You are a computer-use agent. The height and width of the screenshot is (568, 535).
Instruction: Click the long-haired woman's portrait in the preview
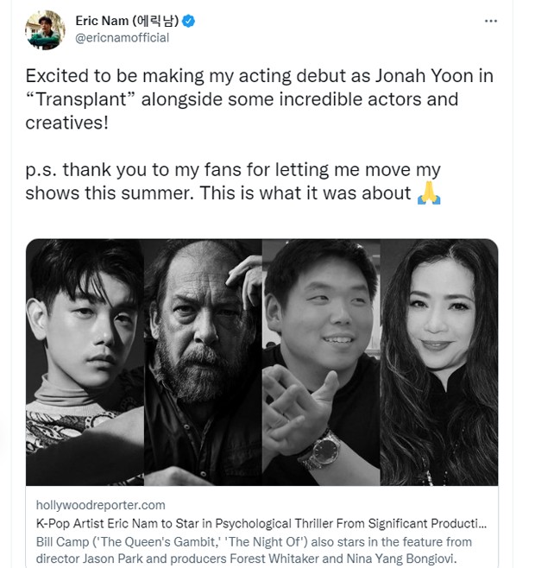pyautogui.click(x=439, y=363)
